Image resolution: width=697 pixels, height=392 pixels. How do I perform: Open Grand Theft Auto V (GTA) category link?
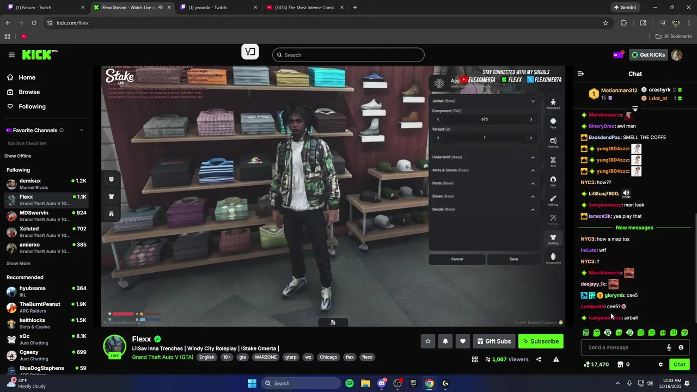pyautogui.click(x=162, y=357)
